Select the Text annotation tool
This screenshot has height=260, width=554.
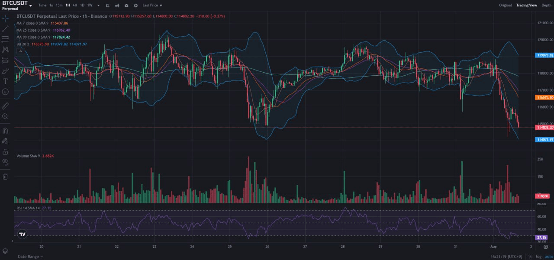click(5, 81)
